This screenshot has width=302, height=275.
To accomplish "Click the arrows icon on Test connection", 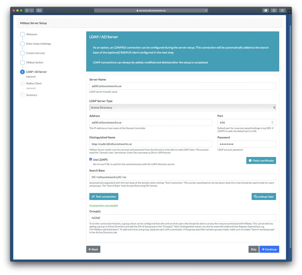I will coord(93,196).
